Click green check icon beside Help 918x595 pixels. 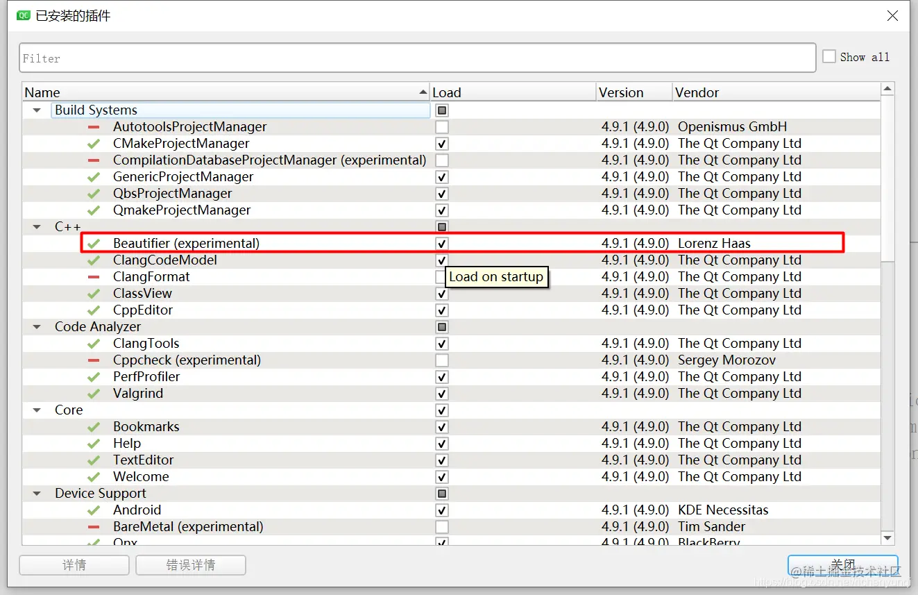point(94,444)
